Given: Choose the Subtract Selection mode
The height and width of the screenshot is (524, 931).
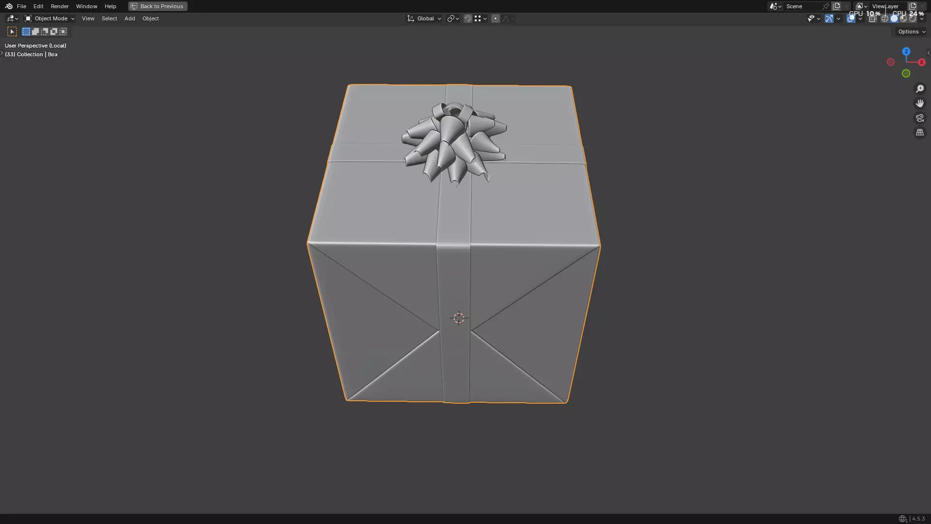Looking at the screenshot, I should 45,32.
